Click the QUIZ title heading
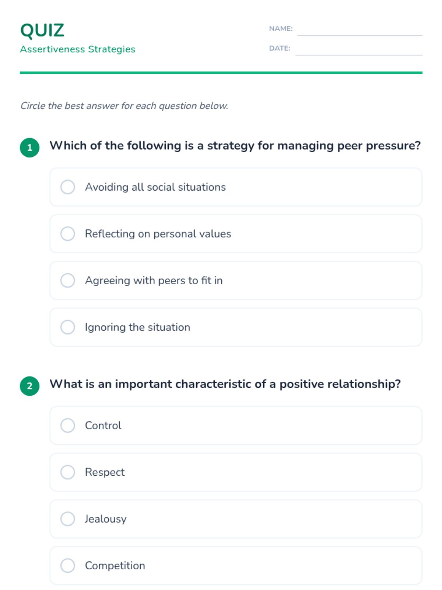The width and height of the screenshot is (442, 590). point(42,30)
